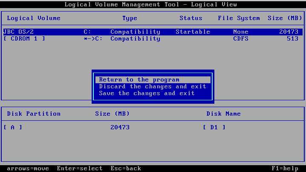Click the None file system value
Screen dimensions: 306x172
[x=241, y=32]
